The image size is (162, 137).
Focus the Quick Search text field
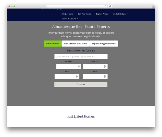pyautogui.click(x=81, y=57)
